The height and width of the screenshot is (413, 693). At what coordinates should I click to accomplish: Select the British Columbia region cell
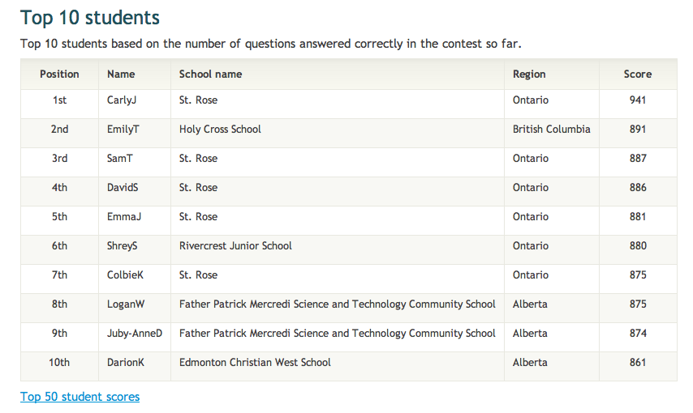point(551,130)
